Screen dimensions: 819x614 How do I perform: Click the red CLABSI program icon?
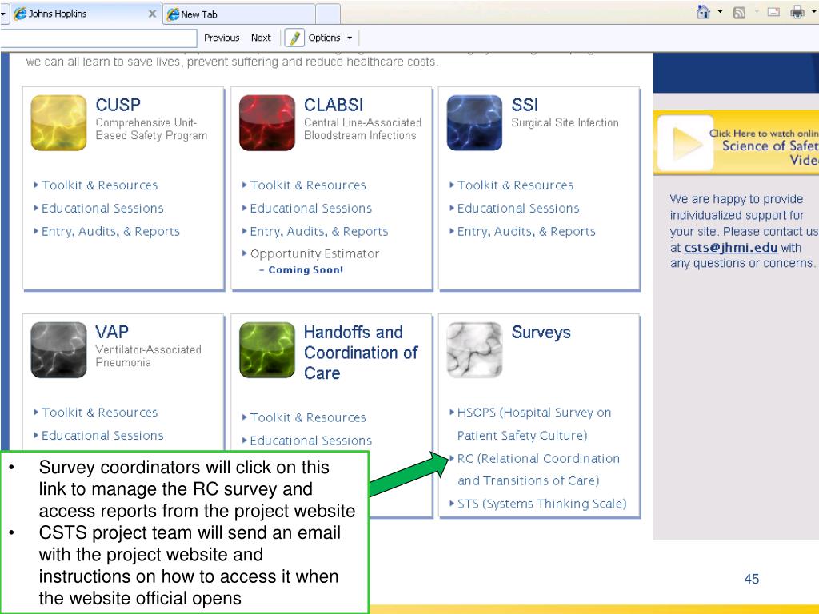click(267, 122)
